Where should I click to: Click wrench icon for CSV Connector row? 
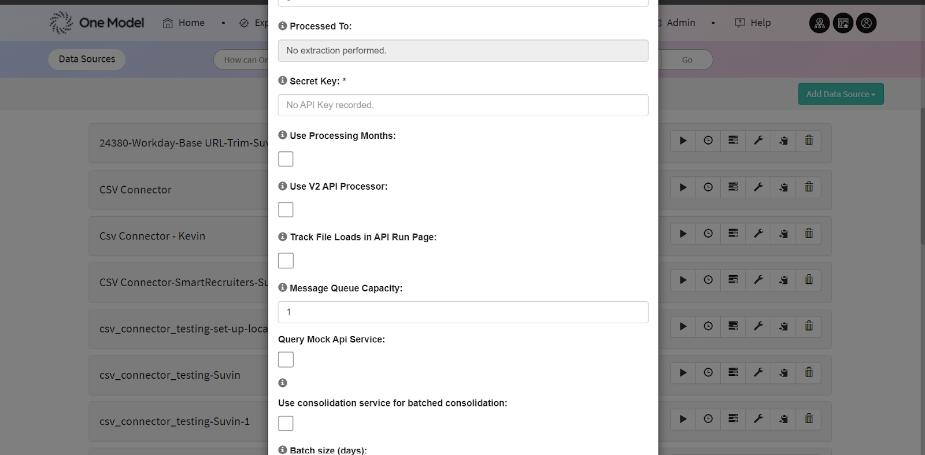click(758, 187)
